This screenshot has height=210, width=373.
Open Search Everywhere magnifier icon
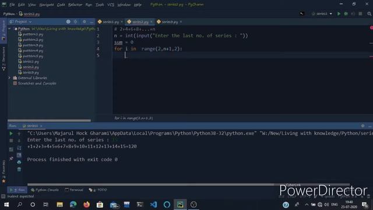pyautogui.click(x=369, y=14)
